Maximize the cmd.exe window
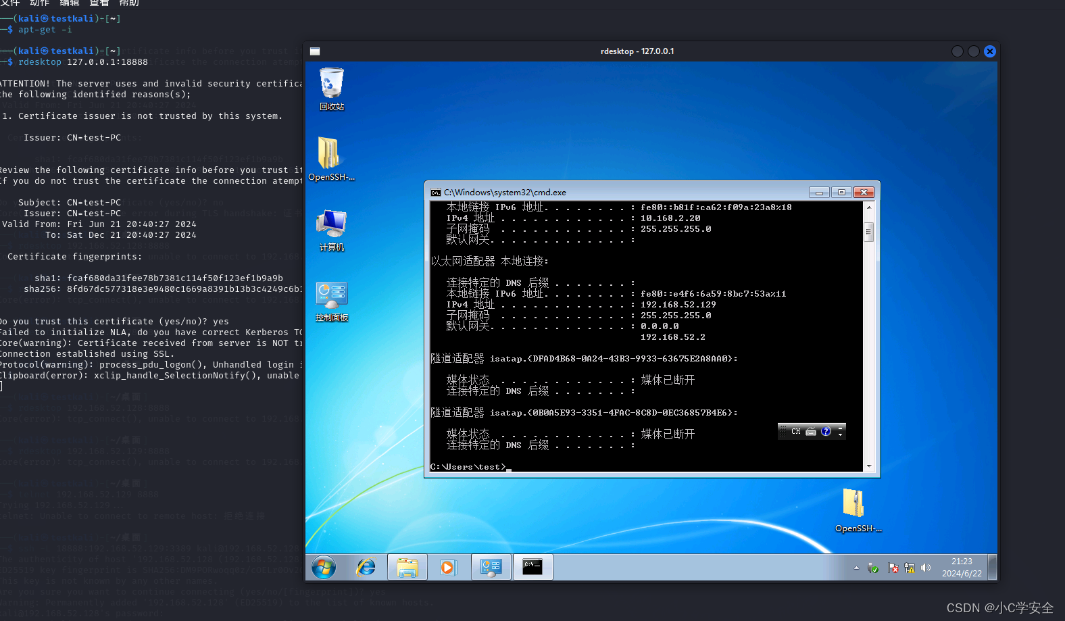 click(841, 193)
